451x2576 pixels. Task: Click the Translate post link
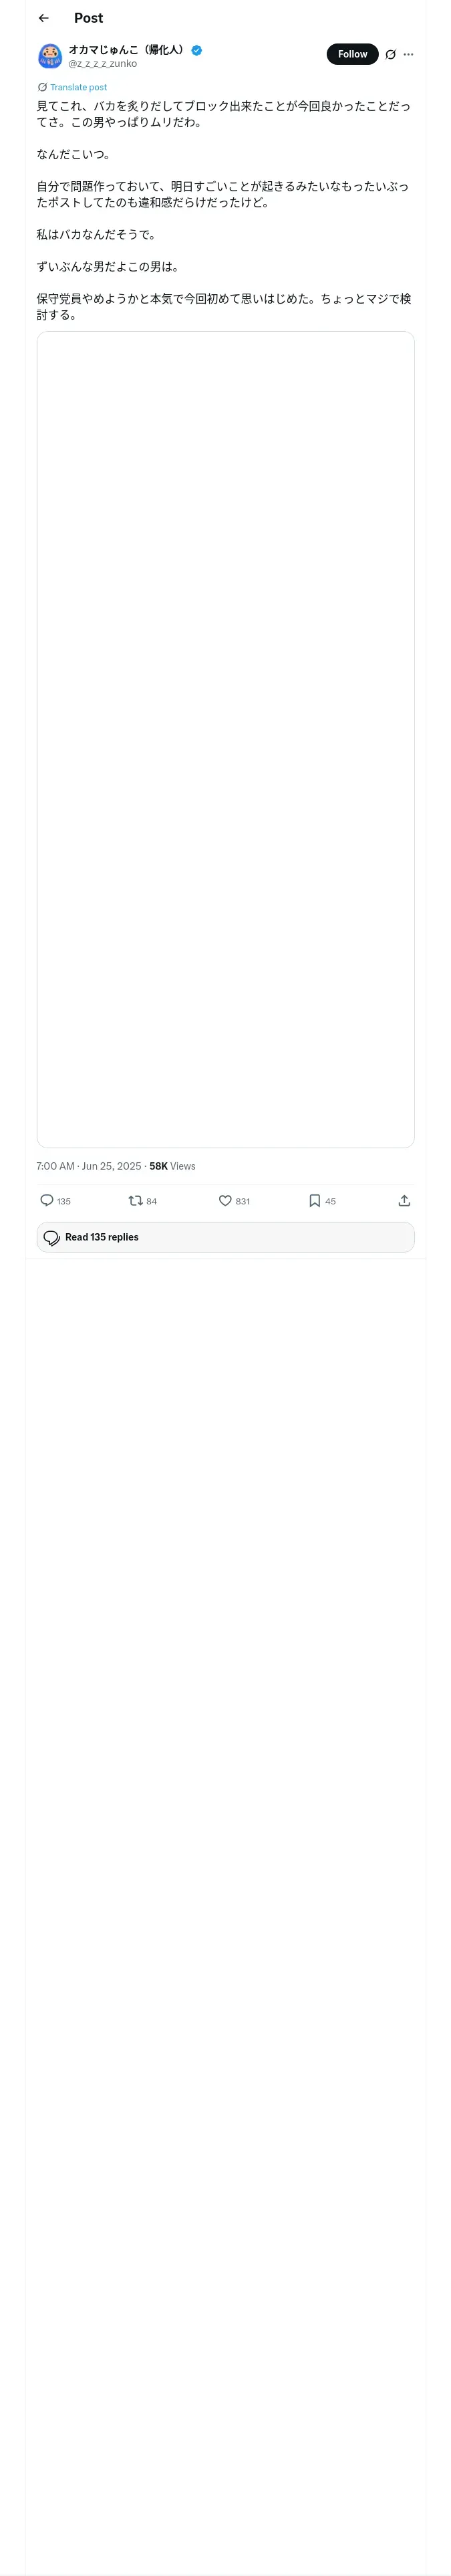tap(78, 87)
